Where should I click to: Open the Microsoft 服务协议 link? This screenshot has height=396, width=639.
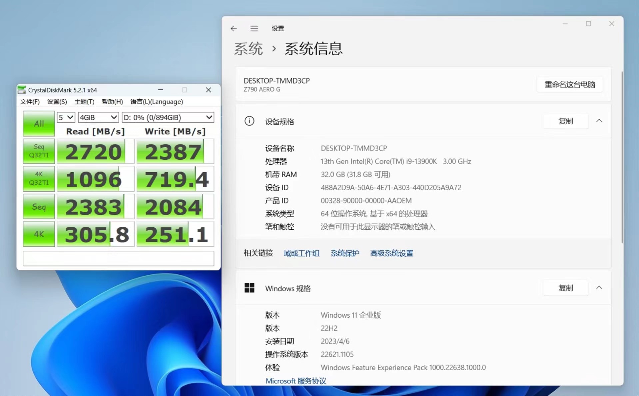point(296,381)
